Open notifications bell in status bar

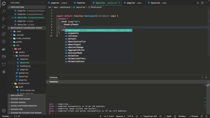pyautogui.click(x=206, y=116)
